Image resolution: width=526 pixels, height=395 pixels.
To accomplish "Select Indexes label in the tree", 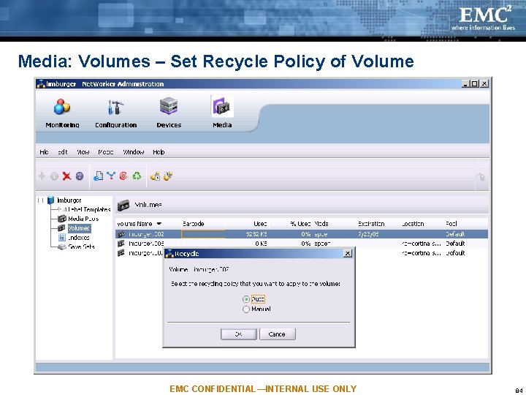I will tap(79, 238).
